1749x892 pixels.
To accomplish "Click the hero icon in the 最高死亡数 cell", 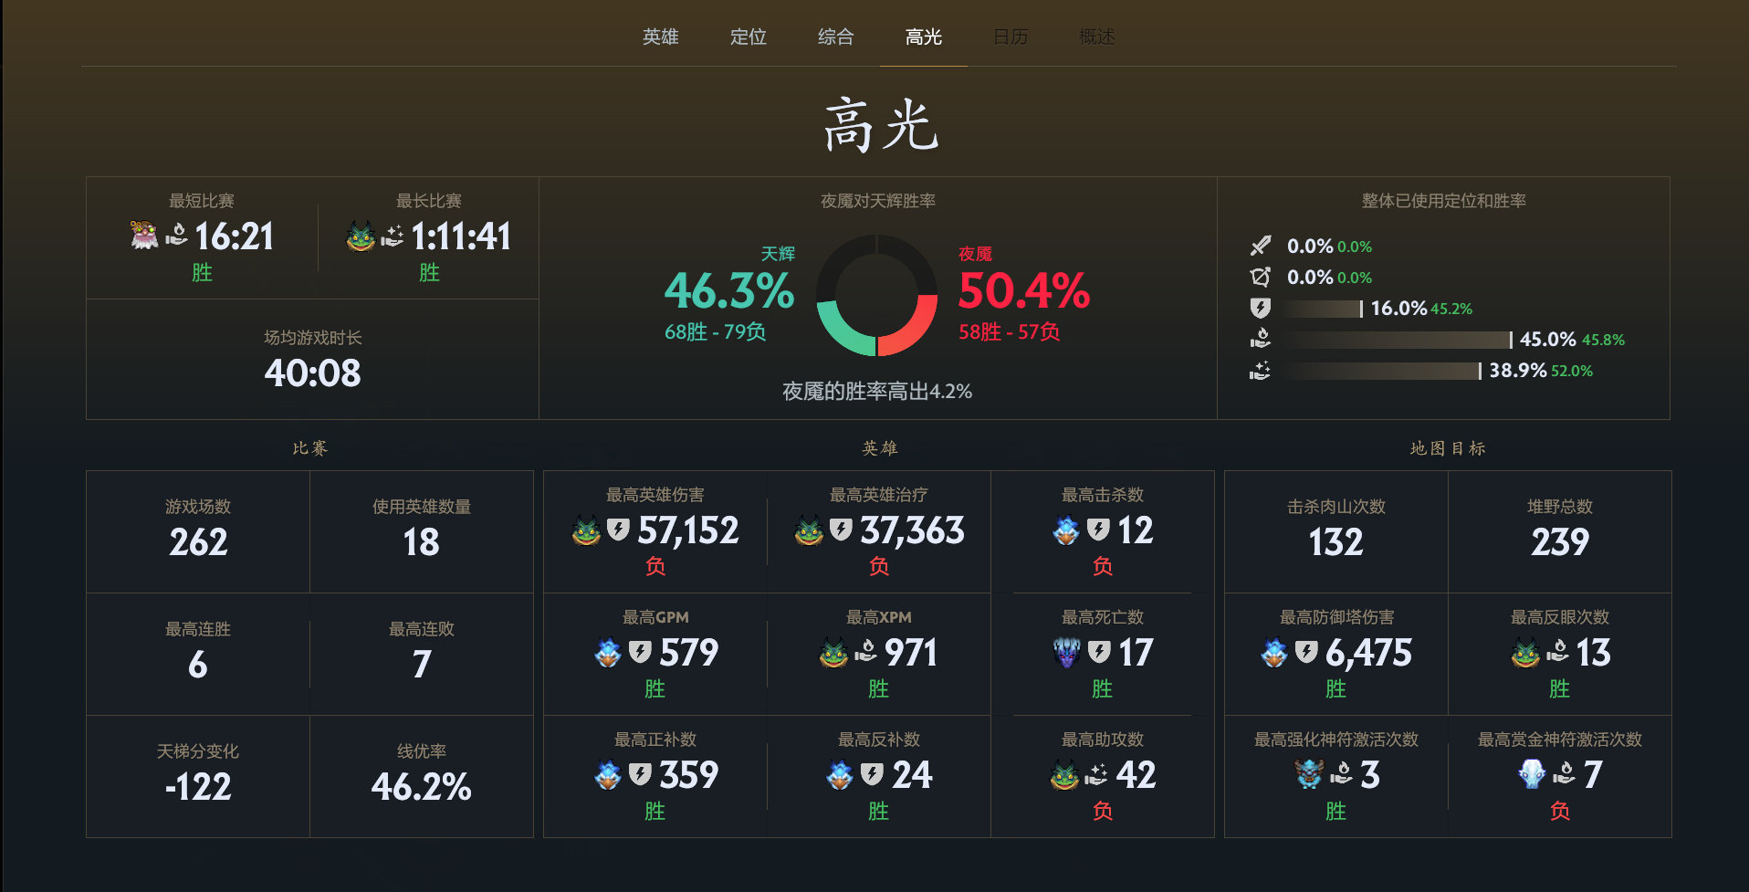I will pyautogui.click(x=1066, y=654).
